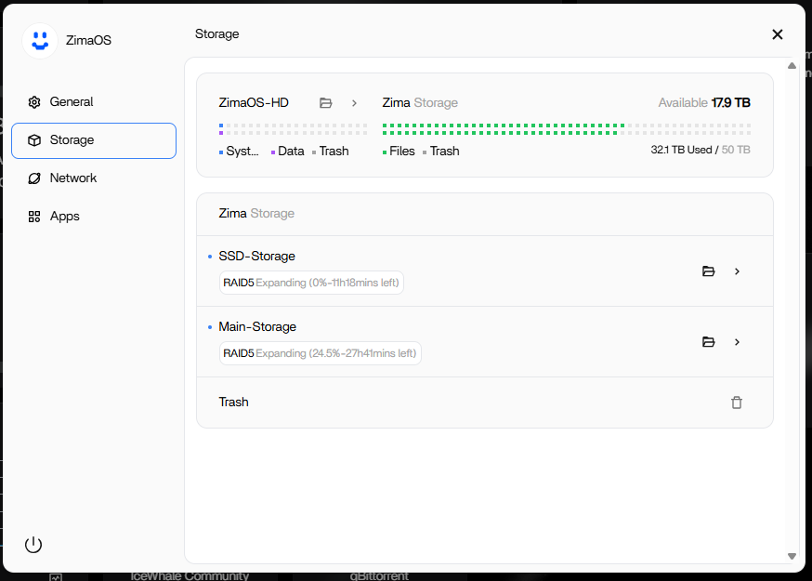The image size is (812, 581).
Task: Empty Trash with the bin icon
Action: (x=737, y=403)
